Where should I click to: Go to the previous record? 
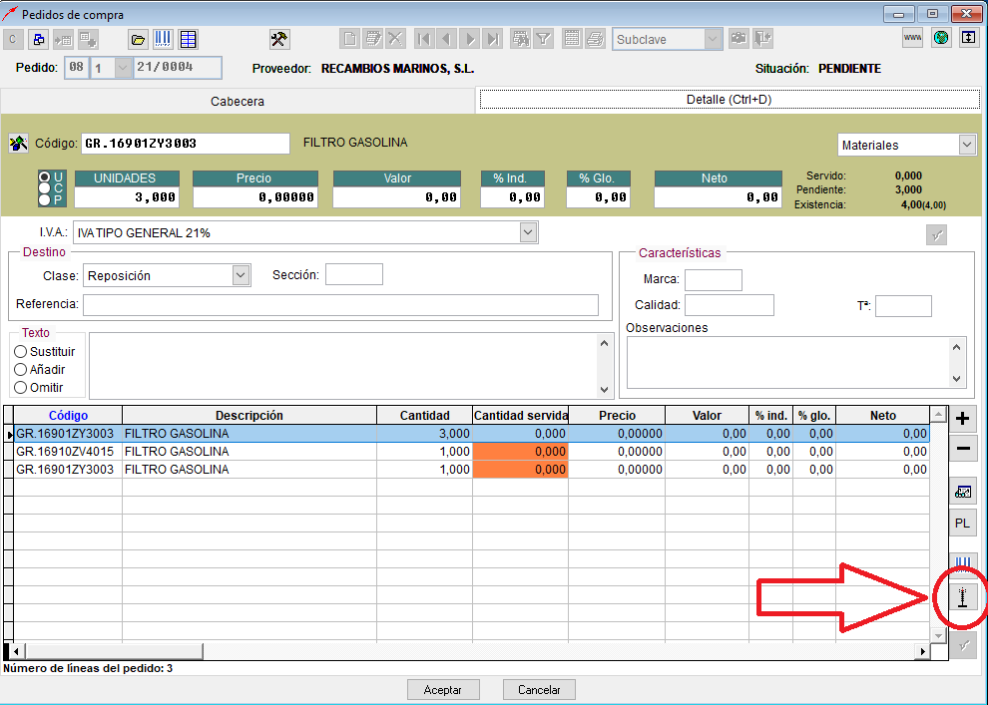pyautogui.click(x=447, y=40)
